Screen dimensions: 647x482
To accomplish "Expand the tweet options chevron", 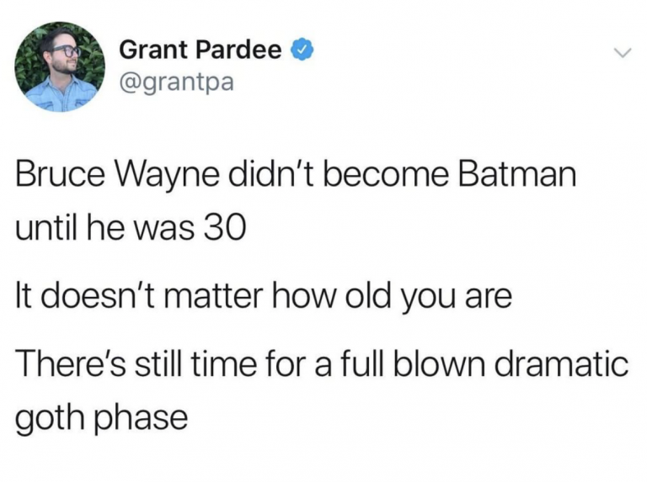I will pos(622,53).
